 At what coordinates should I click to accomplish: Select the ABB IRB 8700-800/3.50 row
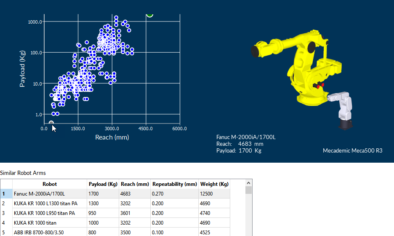click(x=49, y=232)
